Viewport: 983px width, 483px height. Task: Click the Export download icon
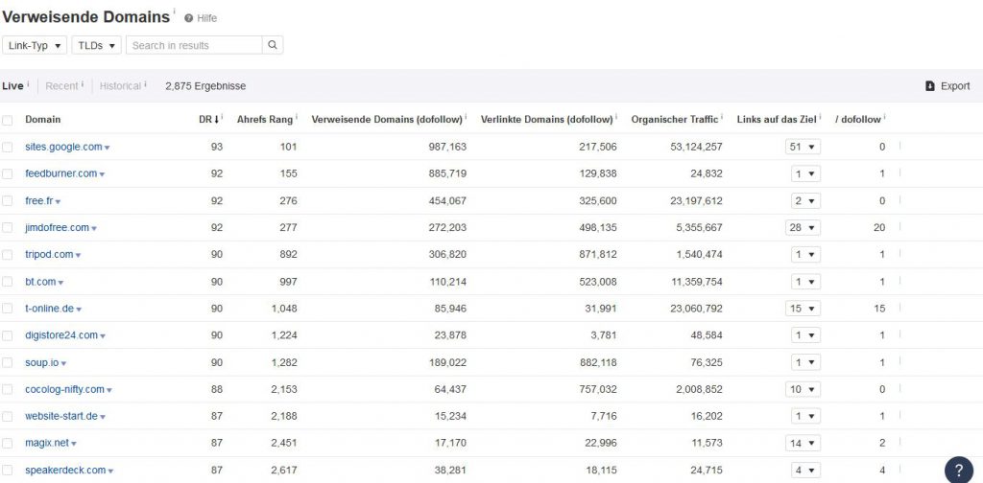(930, 86)
